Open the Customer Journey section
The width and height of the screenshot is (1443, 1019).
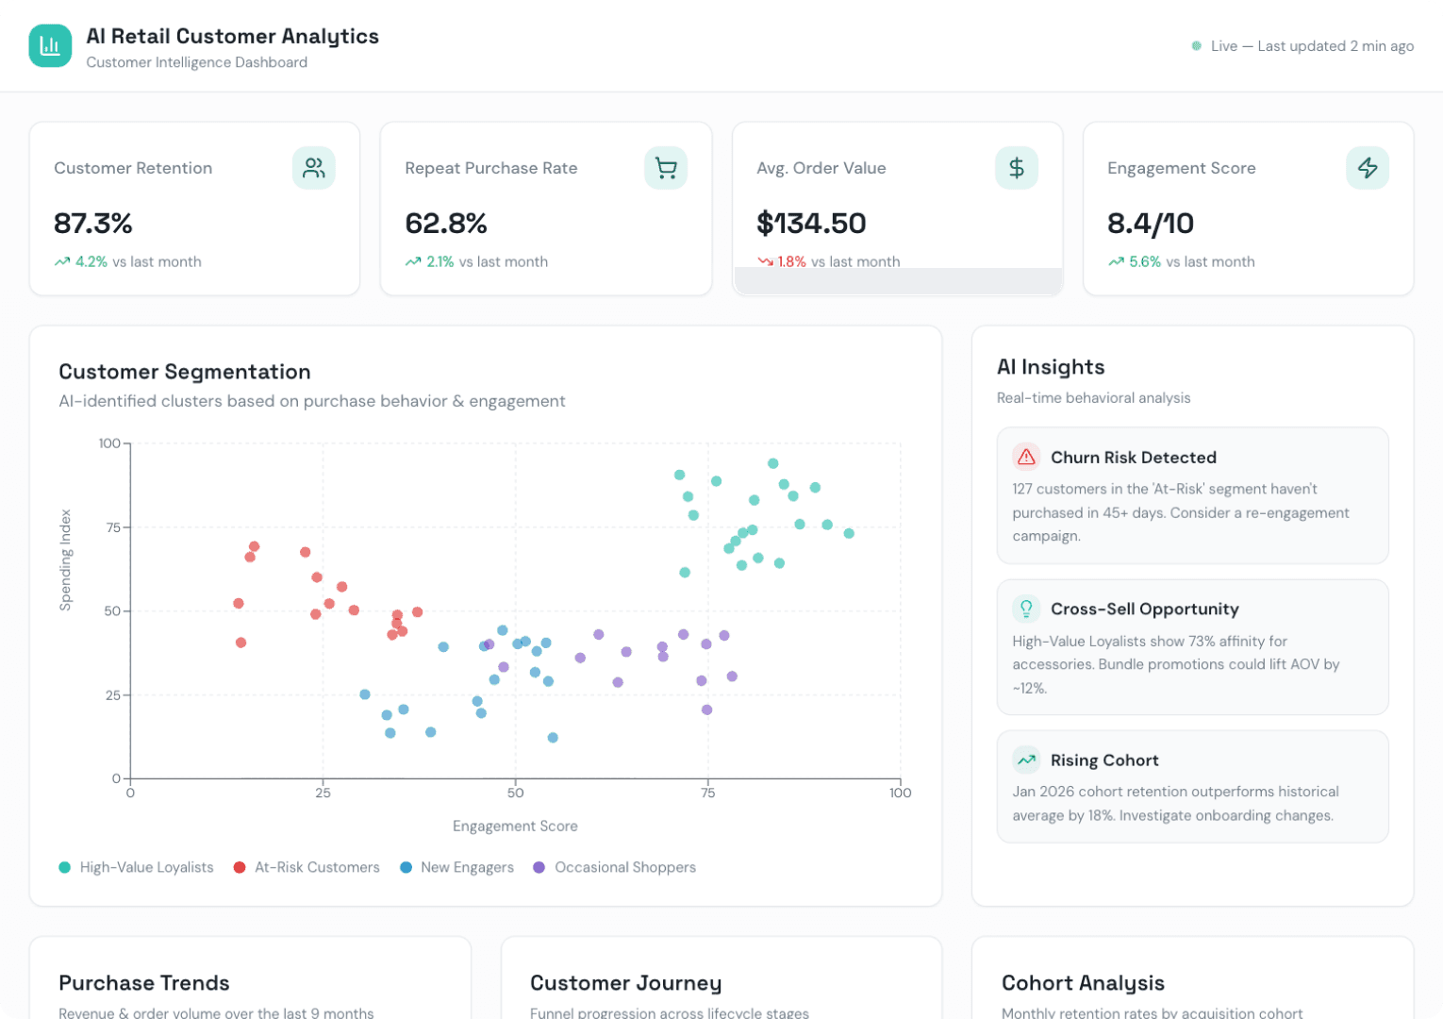(625, 983)
